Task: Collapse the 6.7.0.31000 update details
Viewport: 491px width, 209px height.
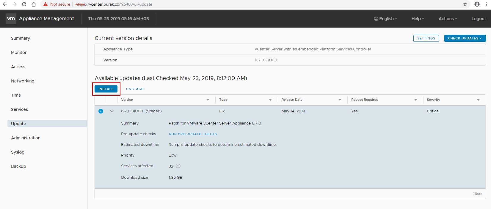Action: 112,111
